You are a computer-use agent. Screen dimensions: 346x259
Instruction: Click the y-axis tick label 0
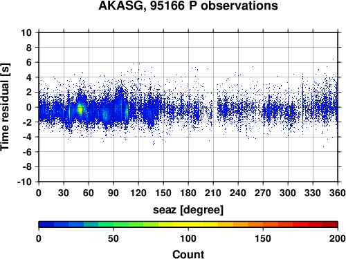pyautogui.click(x=29, y=107)
